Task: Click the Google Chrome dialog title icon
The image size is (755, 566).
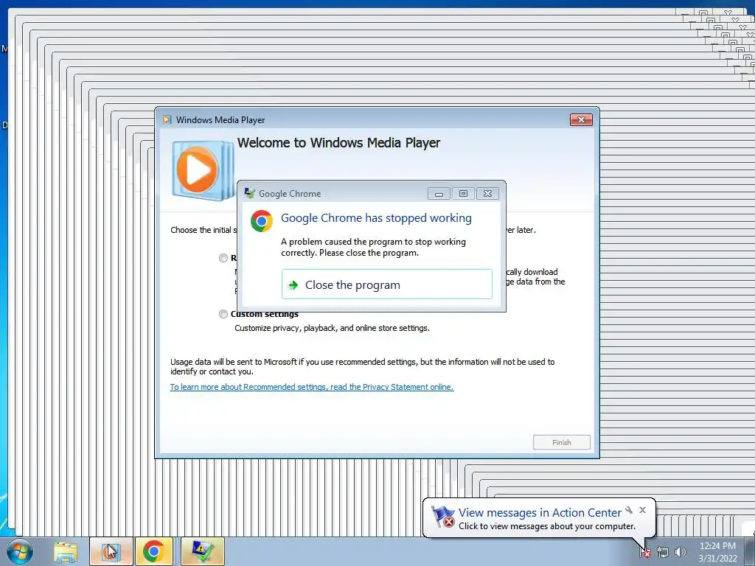Action: [x=249, y=194]
